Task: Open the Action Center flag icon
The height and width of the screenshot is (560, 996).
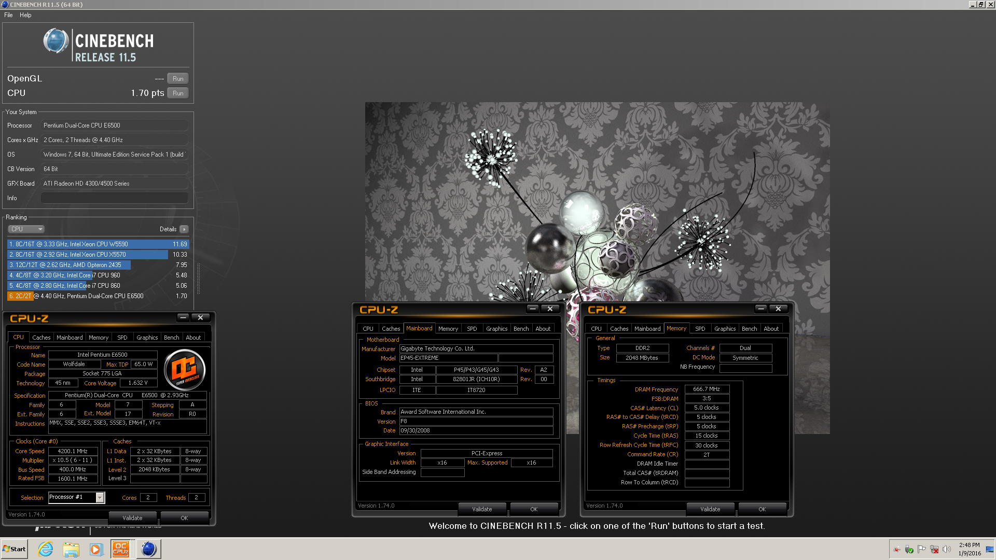Action: point(922,549)
